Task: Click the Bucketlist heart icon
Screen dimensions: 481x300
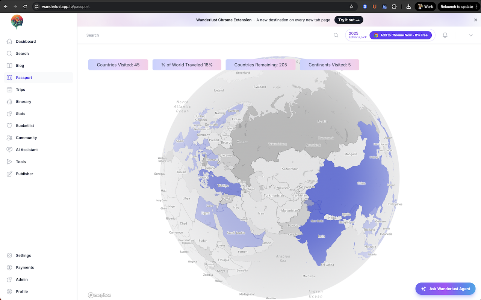Action: pyautogui.click(x=10, y=126)
